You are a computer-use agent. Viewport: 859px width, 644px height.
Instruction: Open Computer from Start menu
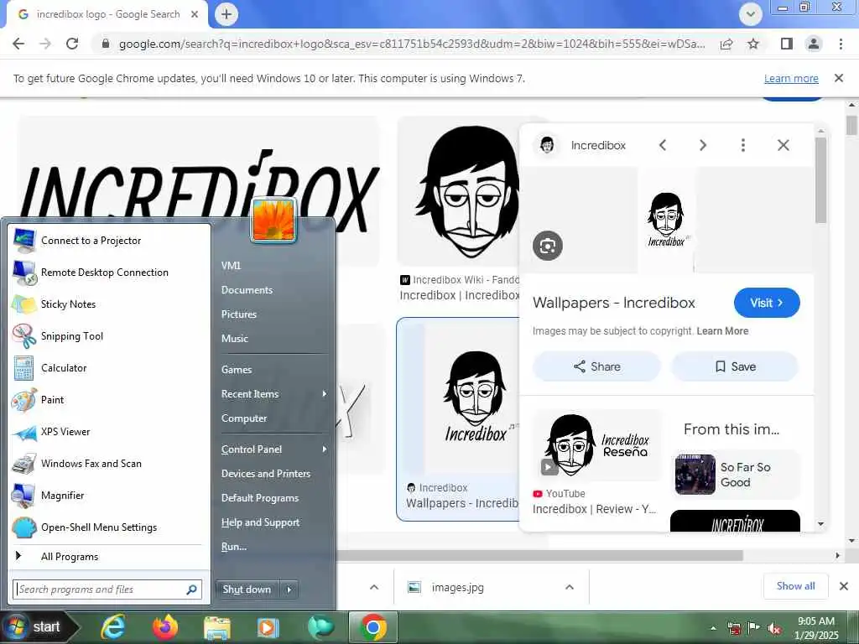(244, 418)
